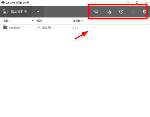The image size is (150, 117).
Task: Click the Sync Pro logo in the title bar
Action: click(3, 3)
